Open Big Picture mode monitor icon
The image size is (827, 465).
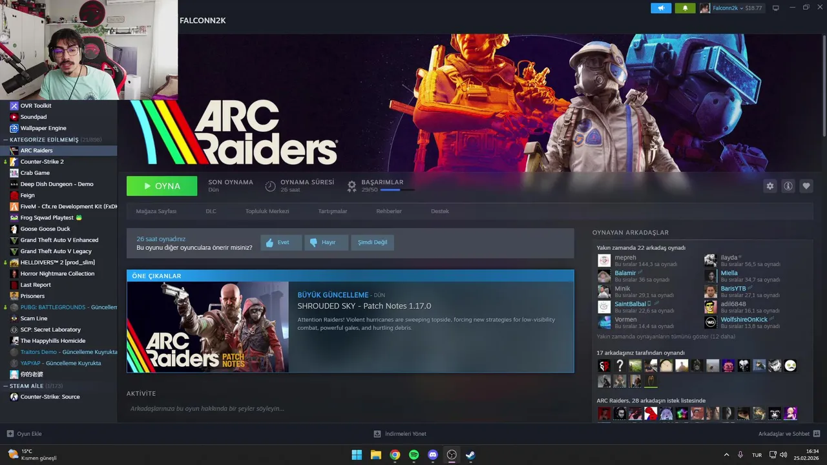pos(776,8)
